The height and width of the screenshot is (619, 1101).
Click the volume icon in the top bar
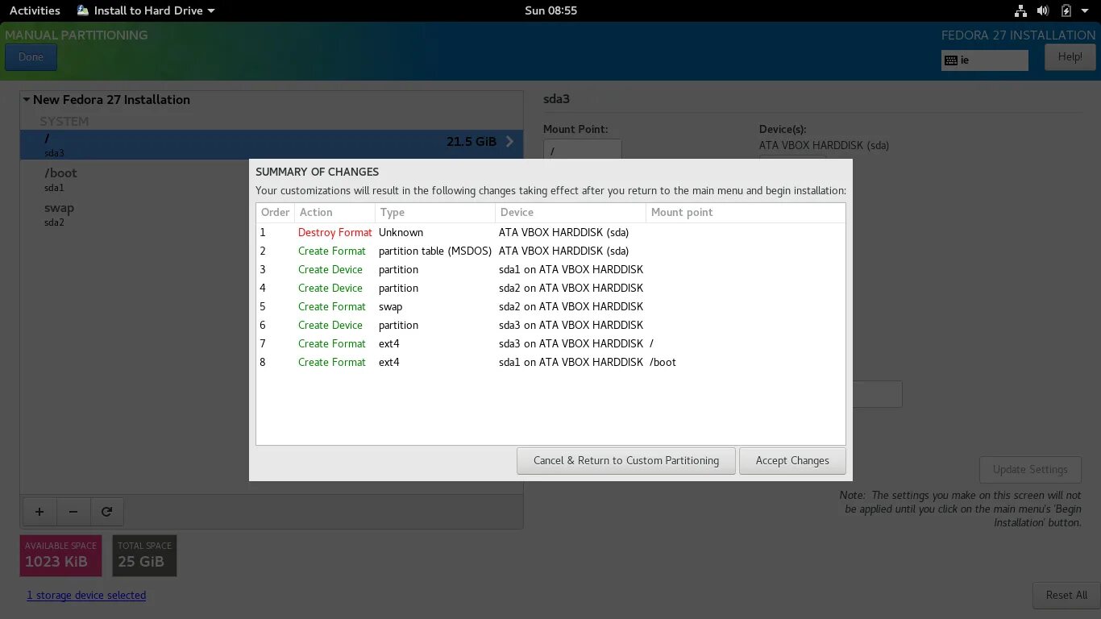(1045, 10)
